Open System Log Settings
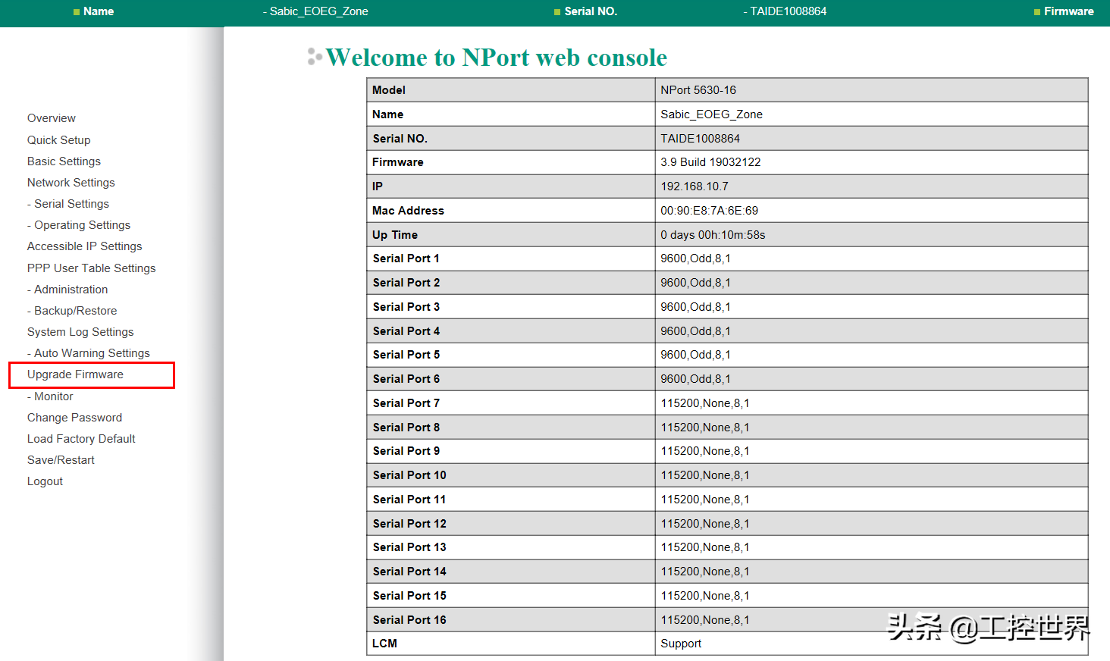This screenshot has width=1110, height=661. coord(80,332)
